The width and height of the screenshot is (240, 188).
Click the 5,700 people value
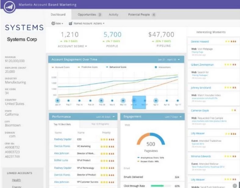[x=113, y=34]
